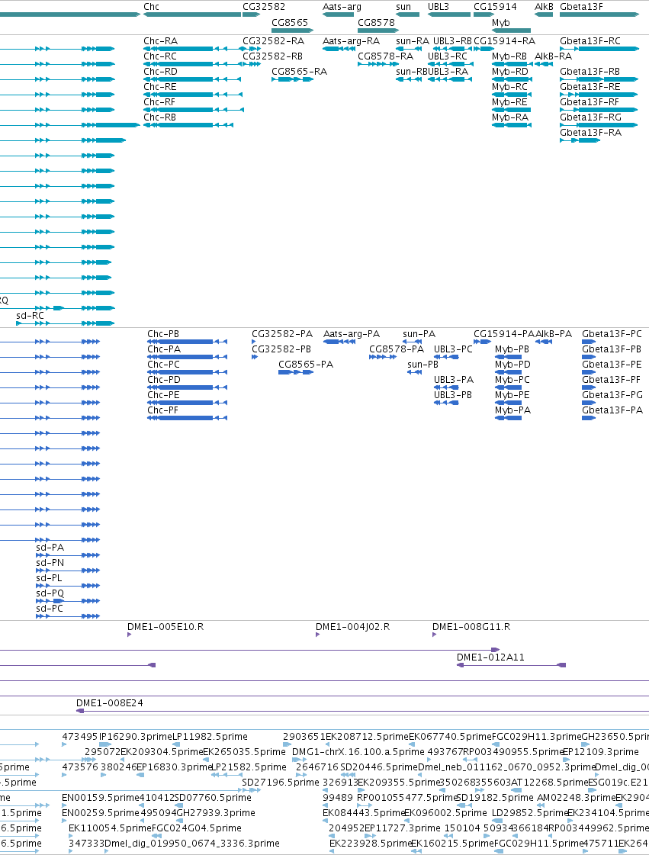Viewport: 649px width, 855px height.
Task: Click the CG15914 gene label
Action: pyautogui.click(x=495, y=7)
